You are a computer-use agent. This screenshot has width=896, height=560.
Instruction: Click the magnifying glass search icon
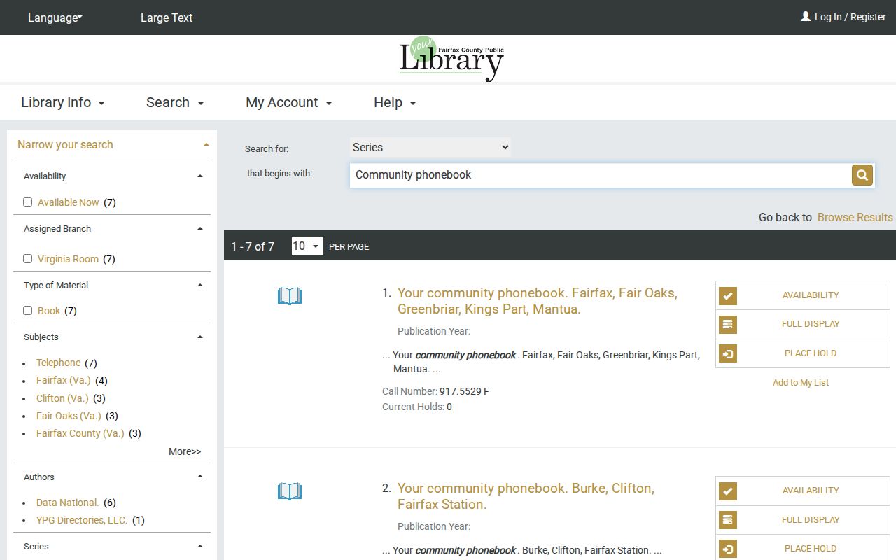coord(862,175)
